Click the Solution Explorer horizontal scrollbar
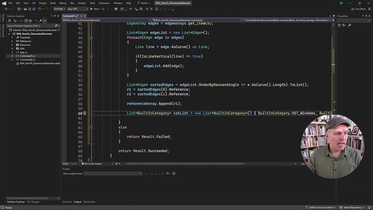373x210 pixels. tap(28, 198)
